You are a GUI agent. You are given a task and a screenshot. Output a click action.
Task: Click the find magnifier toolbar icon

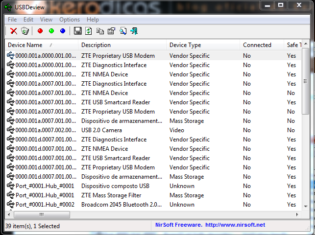(x=122, y=31)
